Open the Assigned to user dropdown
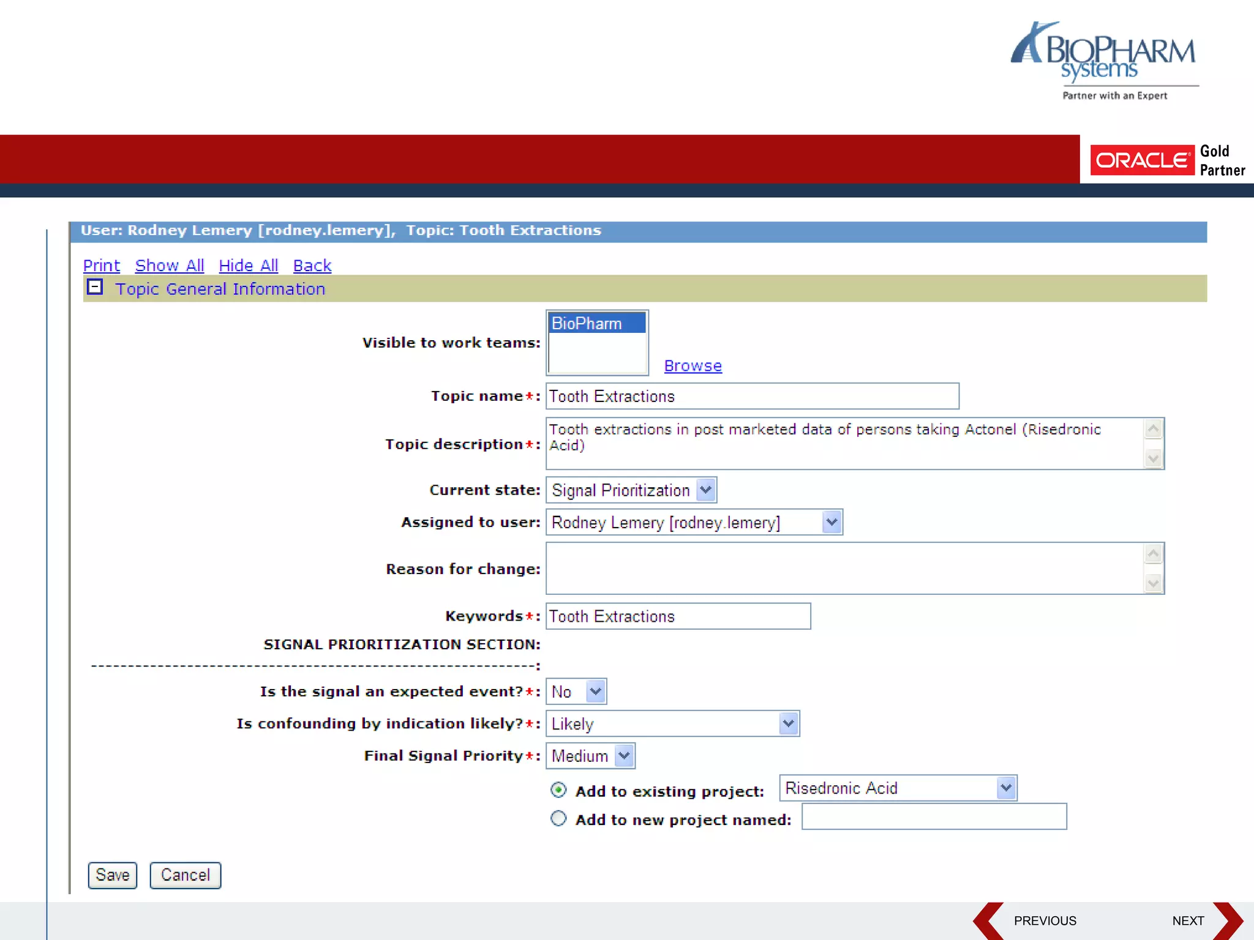This screenshot has width=1254, height=940. [832, 523]
